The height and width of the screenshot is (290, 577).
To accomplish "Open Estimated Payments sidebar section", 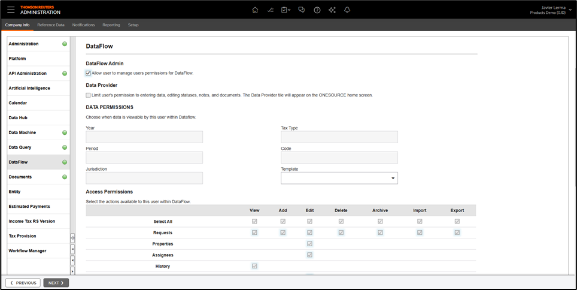I will 38,206.
